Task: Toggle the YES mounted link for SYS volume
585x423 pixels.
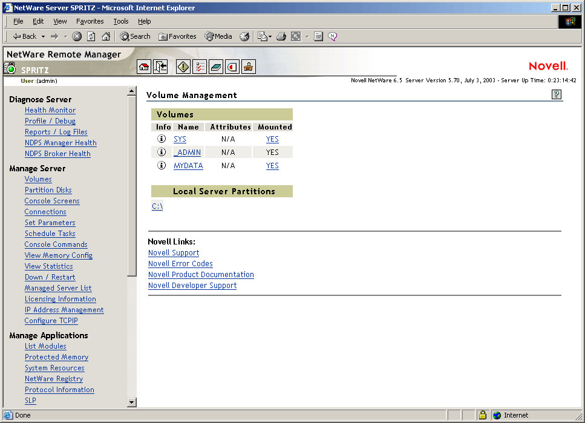Action: click(272, 139)
